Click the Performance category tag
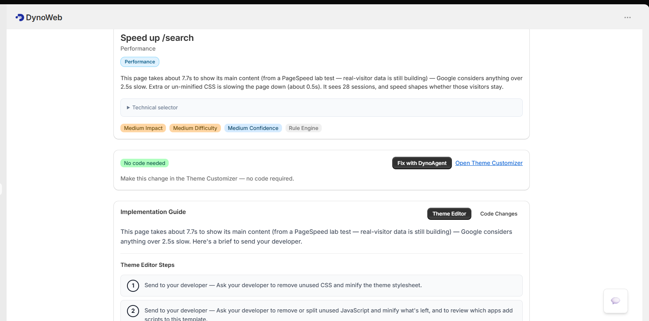 [140, 62]
